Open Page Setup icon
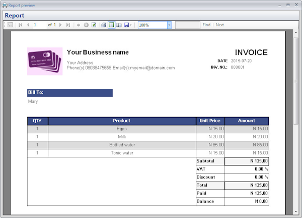 (119, 25)
